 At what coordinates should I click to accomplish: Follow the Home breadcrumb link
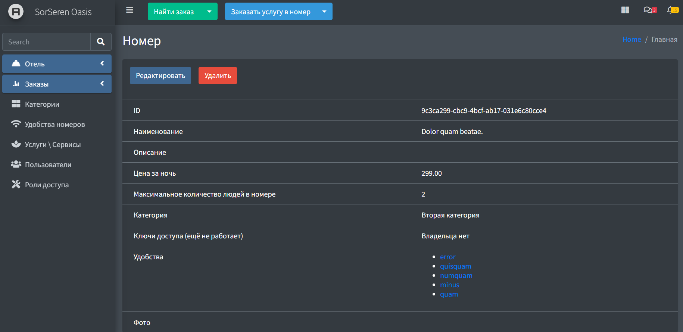pos(631,40)
